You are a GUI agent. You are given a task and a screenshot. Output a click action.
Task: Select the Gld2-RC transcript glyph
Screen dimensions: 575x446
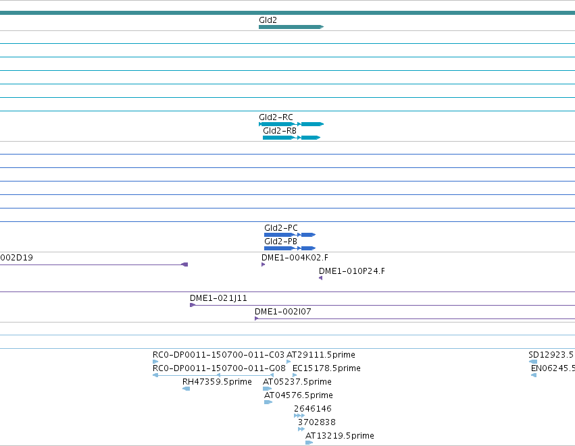[x=291, y=124]
